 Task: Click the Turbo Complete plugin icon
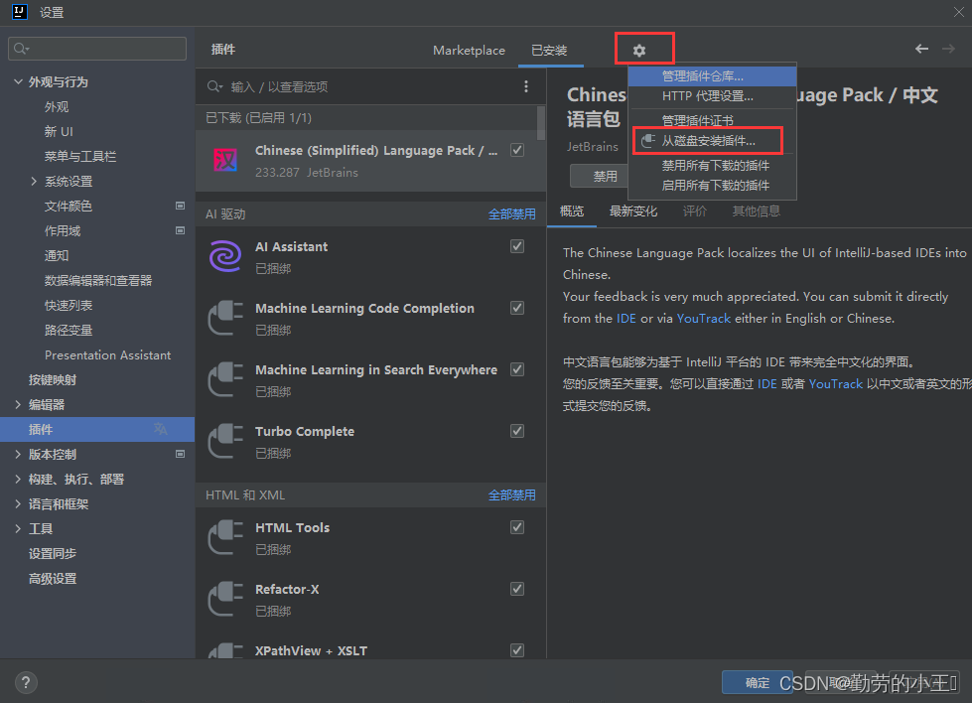coord(225,441)
